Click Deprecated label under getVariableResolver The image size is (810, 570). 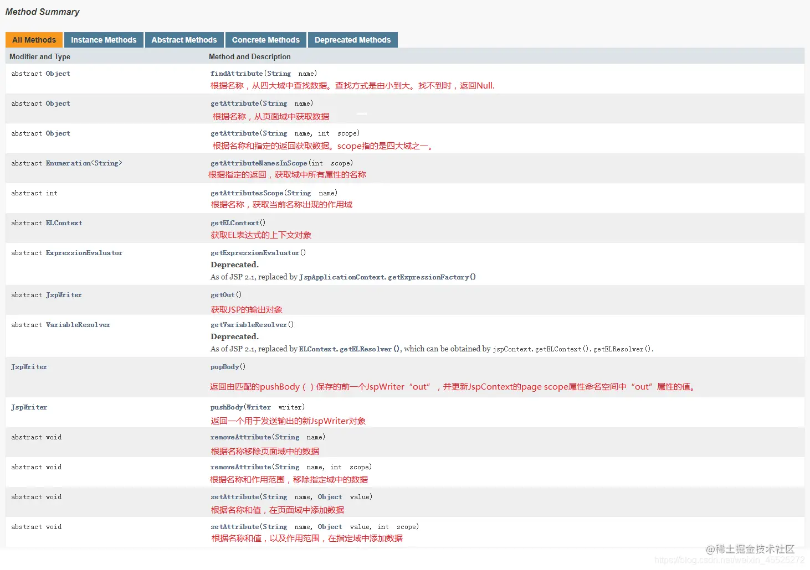point(235,336)
